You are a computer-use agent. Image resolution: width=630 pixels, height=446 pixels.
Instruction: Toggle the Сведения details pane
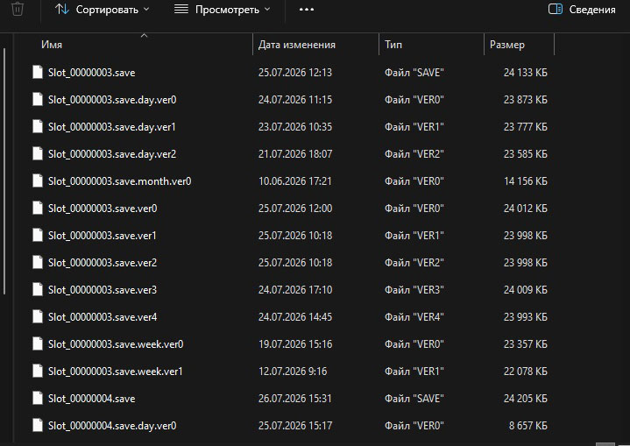[582, 10]
